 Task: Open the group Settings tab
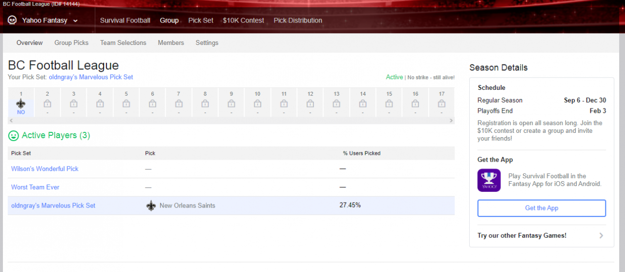[207, 43]
